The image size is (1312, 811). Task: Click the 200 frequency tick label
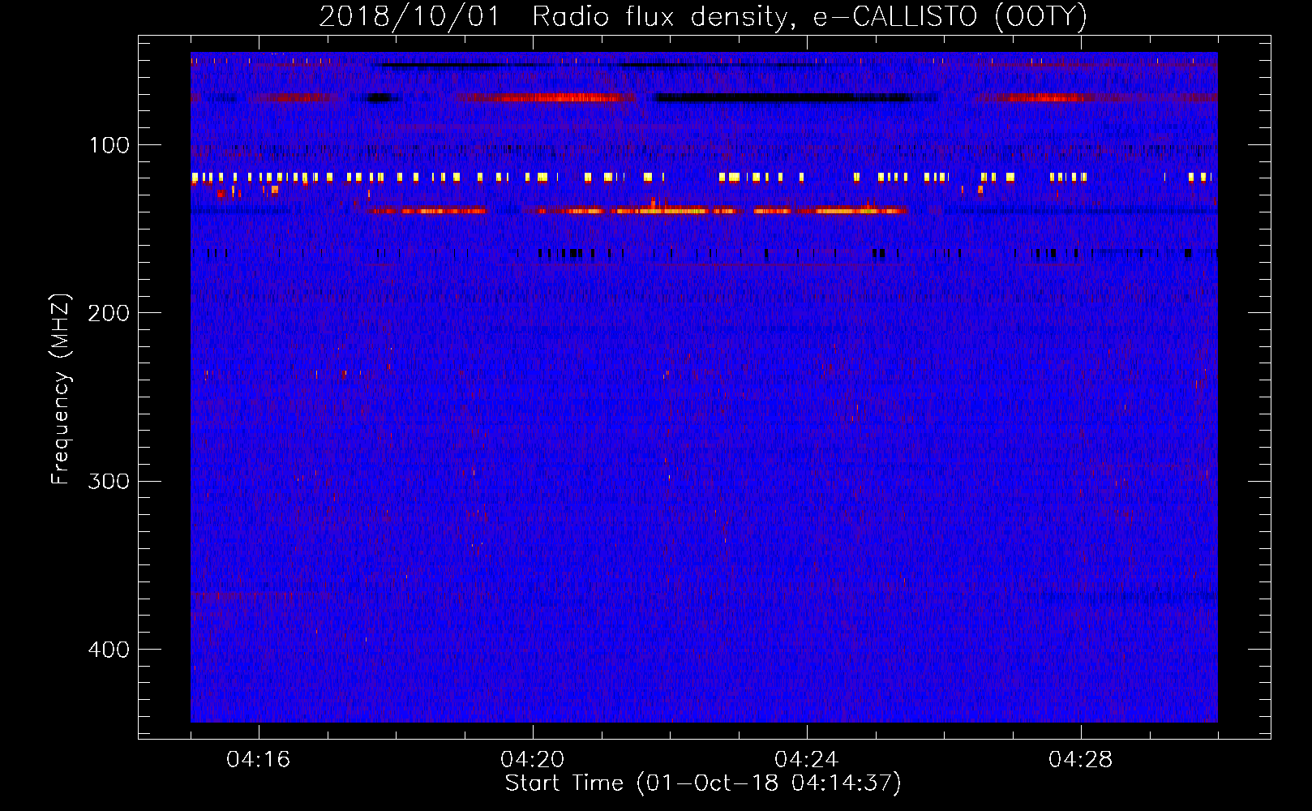coord(109,313)
